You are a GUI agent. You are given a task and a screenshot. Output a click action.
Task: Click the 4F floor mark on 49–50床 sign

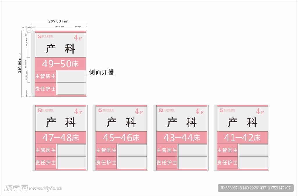point(78,37)
